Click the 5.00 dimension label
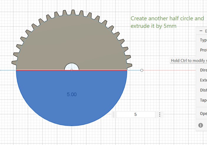Image resolution: width=207 pixels, height=145 pixels. [72, 95]
